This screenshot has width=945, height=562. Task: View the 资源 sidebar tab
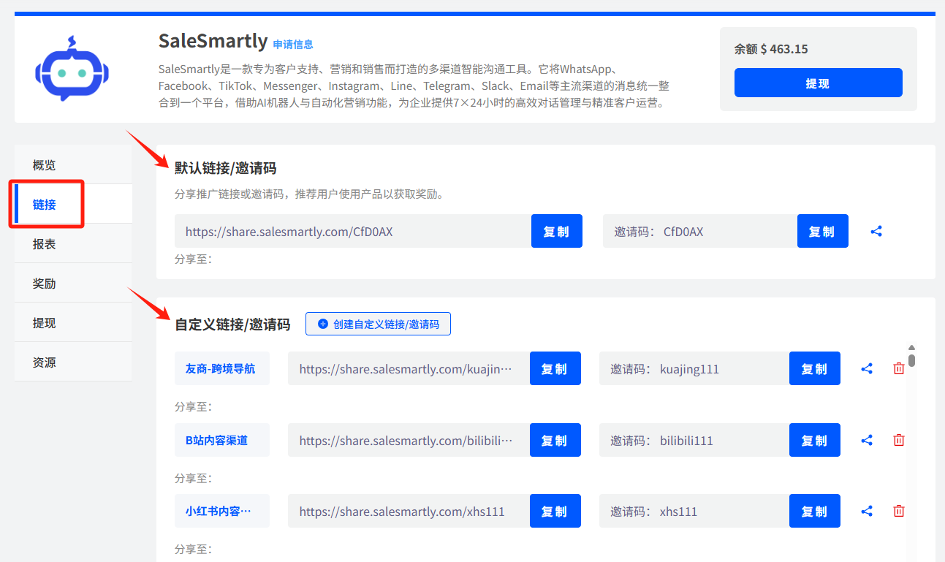click(x=73, y=362)
